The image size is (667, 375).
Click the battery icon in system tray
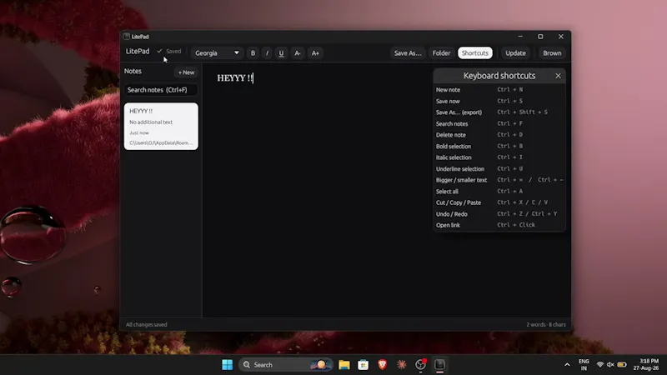click(x=622, y=365)
